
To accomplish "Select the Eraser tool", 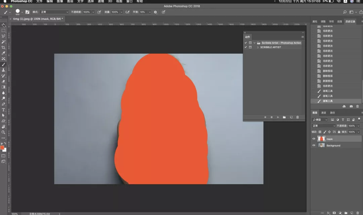I will (x=3, y=82).
